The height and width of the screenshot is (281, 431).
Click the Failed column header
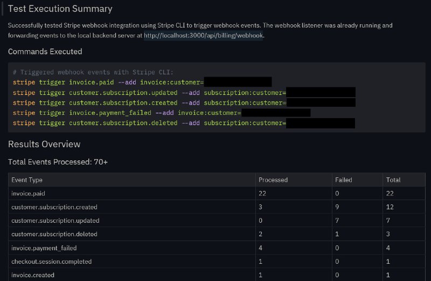click(x=344, y=180)
